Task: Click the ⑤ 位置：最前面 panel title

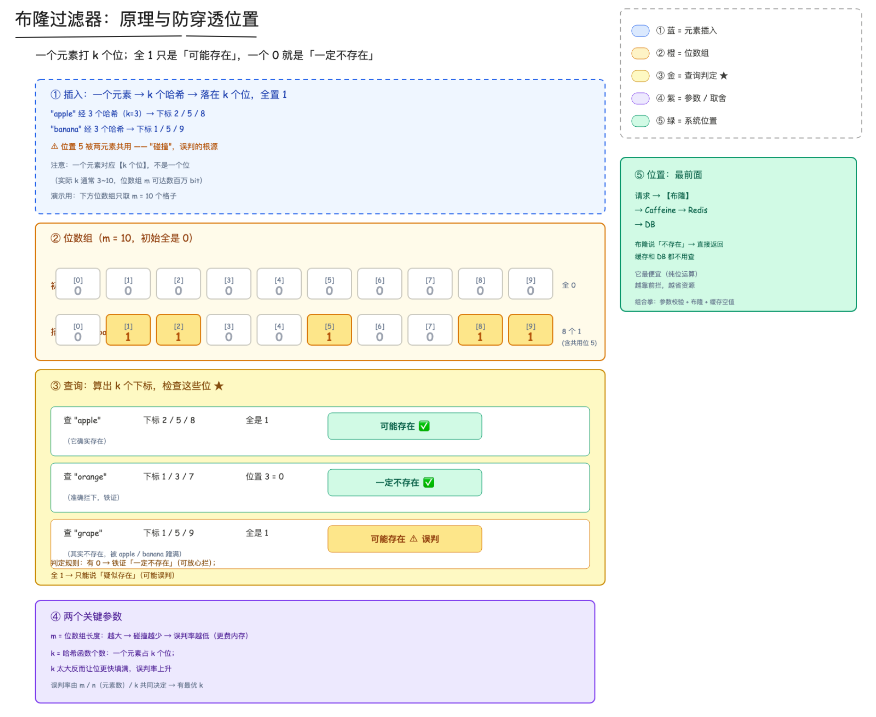Action: [x=668, y=175]
